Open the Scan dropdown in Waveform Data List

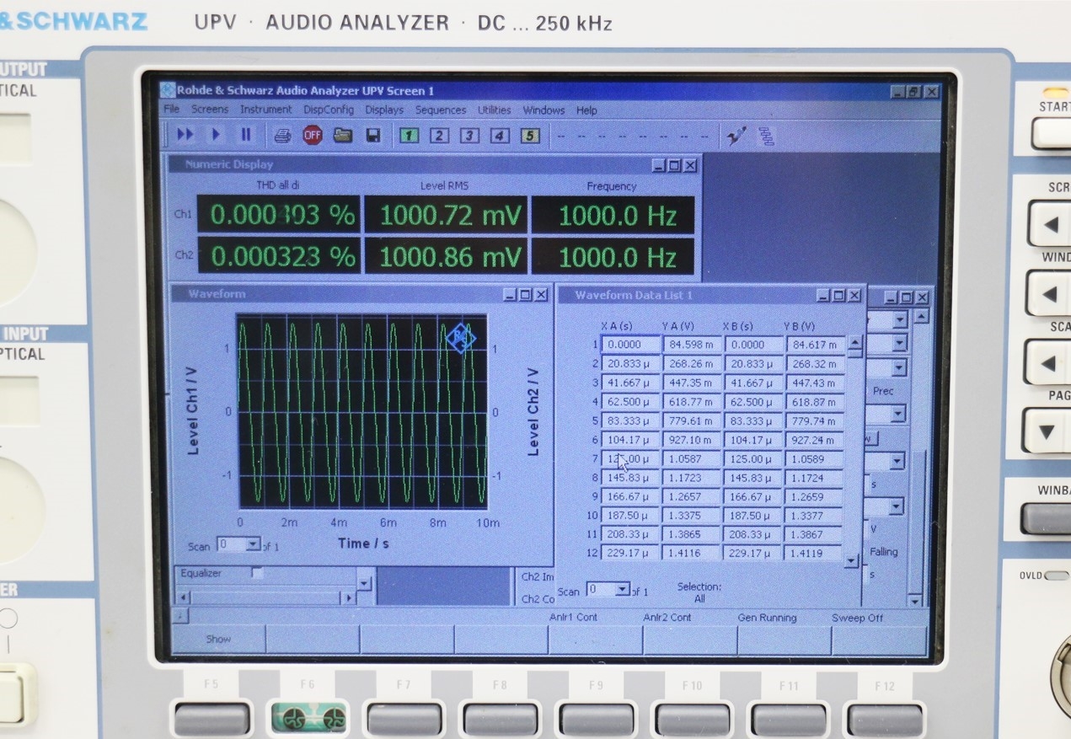click(x=622, y=590)
